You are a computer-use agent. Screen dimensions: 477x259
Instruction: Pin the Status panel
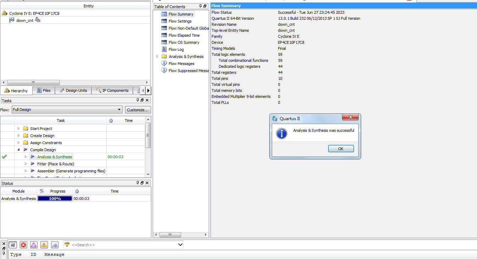pos(138,183)
